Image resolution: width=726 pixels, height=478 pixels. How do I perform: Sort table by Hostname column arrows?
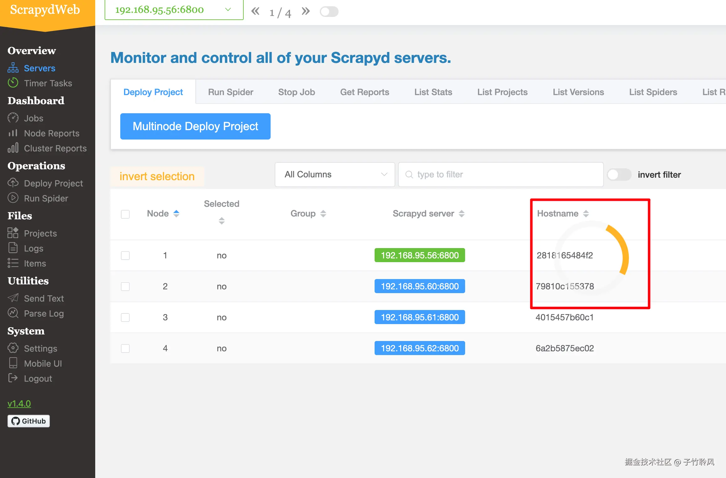[586, 214]
